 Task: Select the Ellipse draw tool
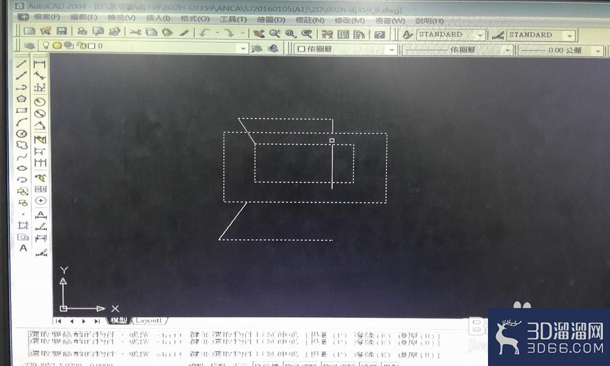click(x=22, y=168)
